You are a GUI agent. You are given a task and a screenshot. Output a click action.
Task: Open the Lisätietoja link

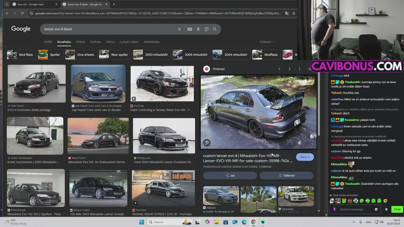(265, 166)
